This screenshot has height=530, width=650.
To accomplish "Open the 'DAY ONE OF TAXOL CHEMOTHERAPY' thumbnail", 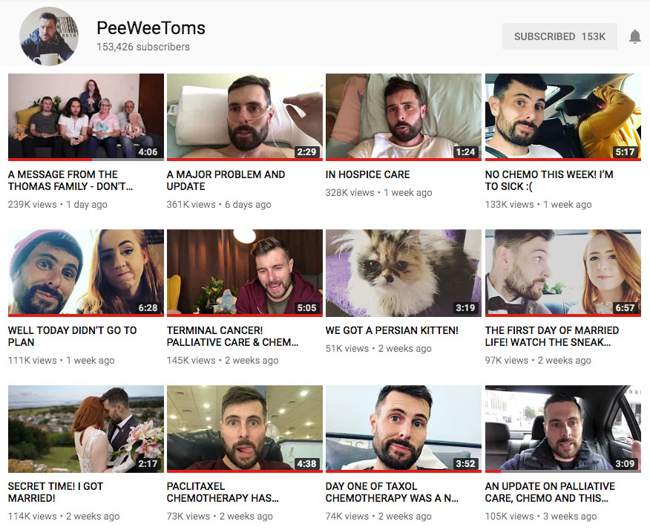I will coord(404,428).
